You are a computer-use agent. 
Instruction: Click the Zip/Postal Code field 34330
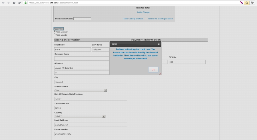[x=91, y=108]
